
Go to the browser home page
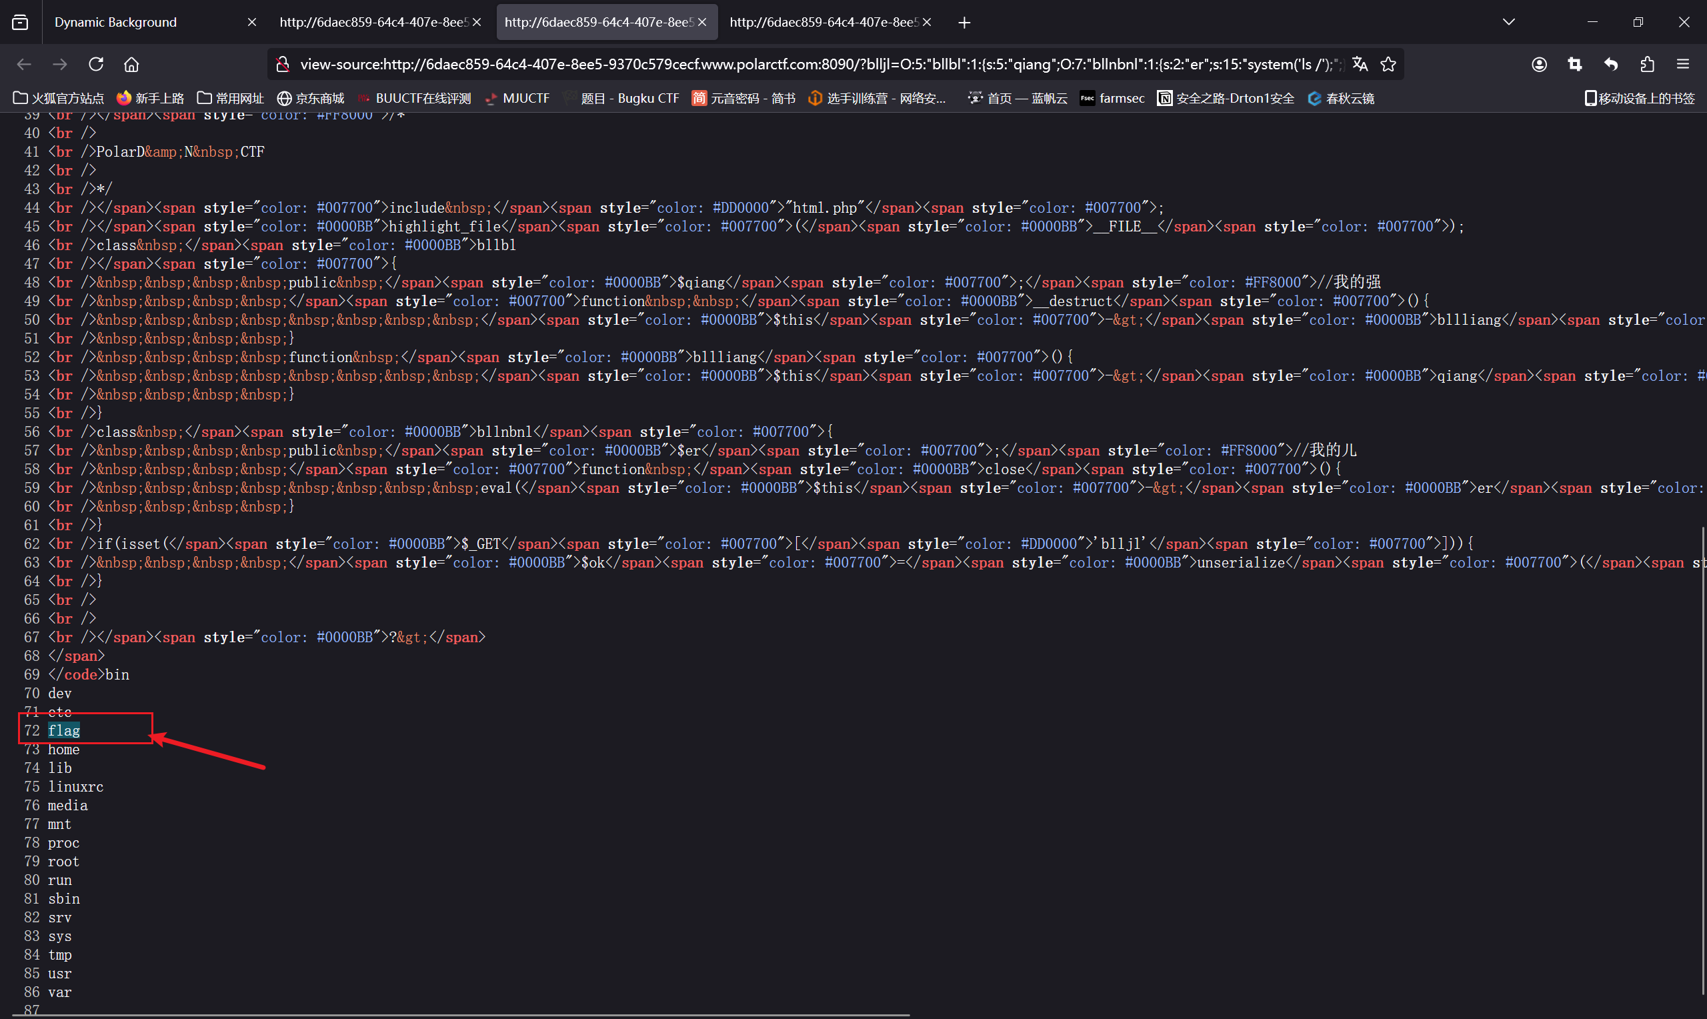coord(131,64)
